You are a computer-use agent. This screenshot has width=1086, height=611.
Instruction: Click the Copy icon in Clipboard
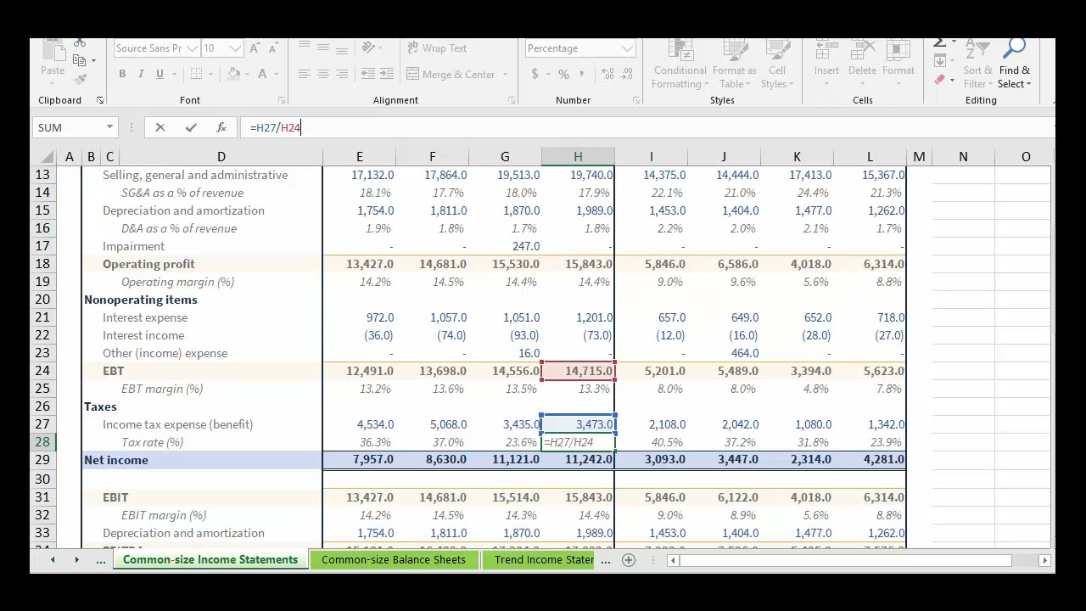tap(80, 60)
